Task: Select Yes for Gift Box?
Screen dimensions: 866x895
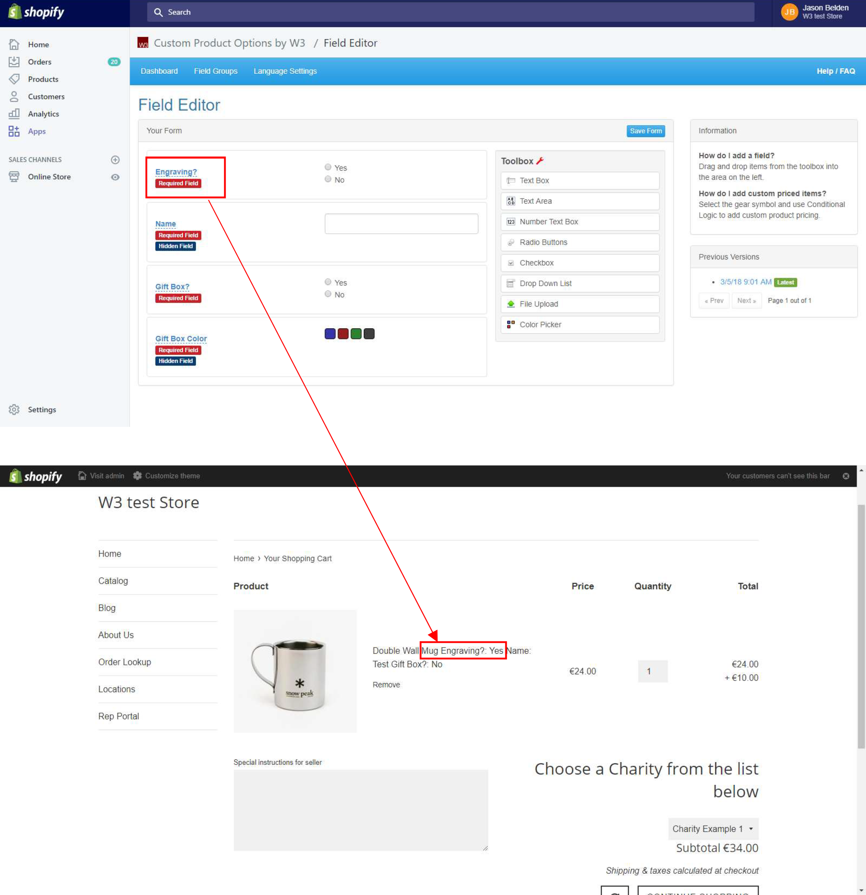Action: pyautogui.click(x=328, y=282)
